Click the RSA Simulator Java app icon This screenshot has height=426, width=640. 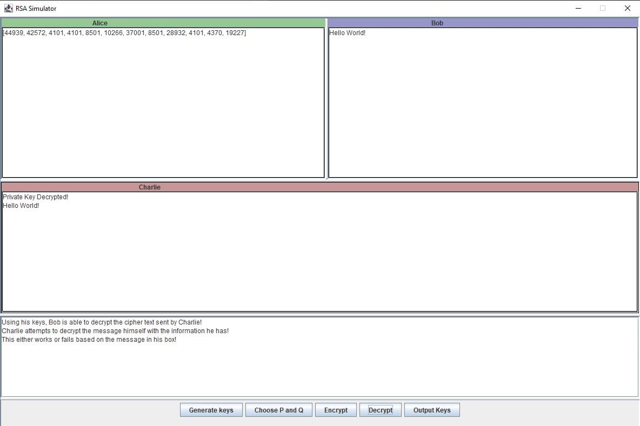pyautogui.click(x=8, y=8)
